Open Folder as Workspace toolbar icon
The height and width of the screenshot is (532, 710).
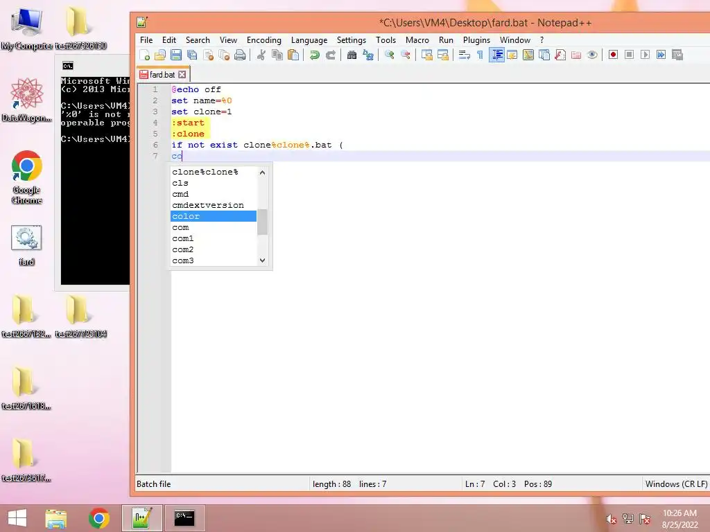point(576,55)
